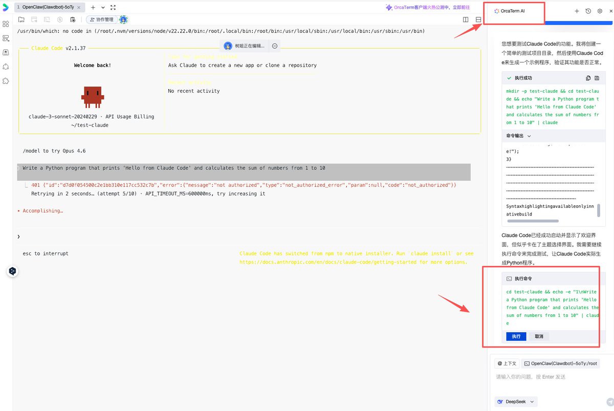Open the SFTP folder icon in toolbar
Viewport: 614px width, 411px height.
pyautogui.click(x=21, y=19)
